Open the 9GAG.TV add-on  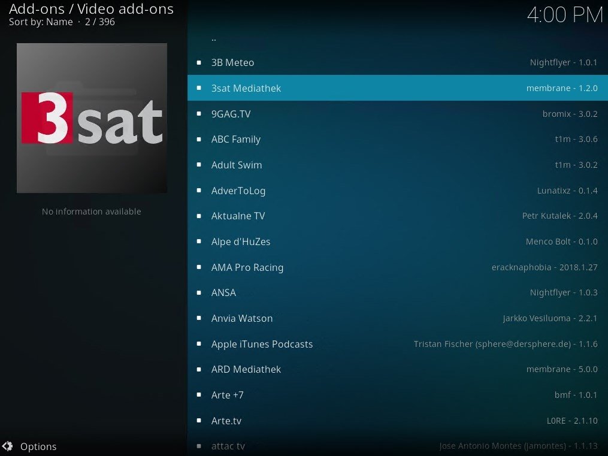click(398, 114)
